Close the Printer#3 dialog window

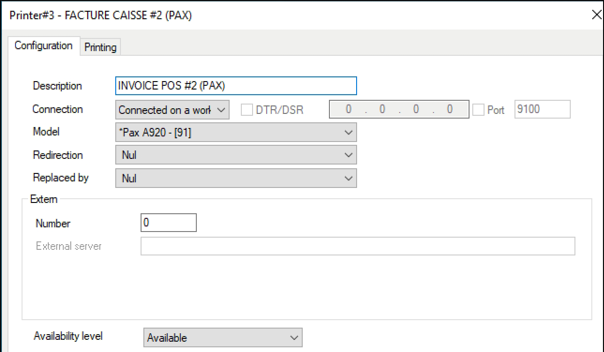click(597, 15)
